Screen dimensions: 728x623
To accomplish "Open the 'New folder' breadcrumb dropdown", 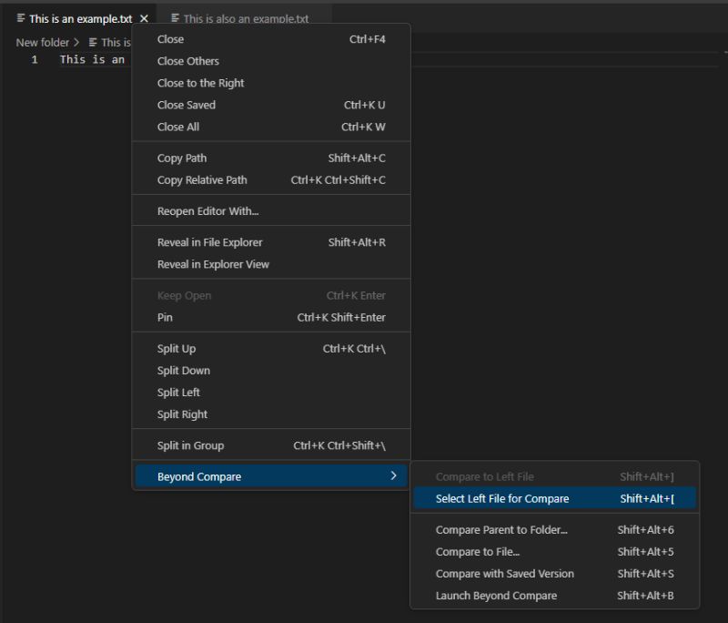I will (42, 42).
